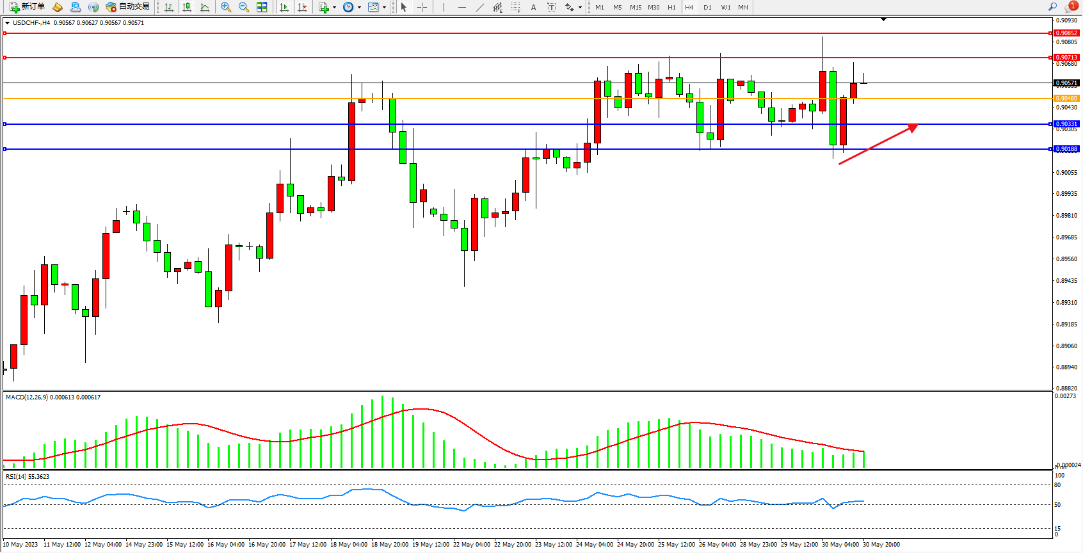1083x553 pixels.
Task: Select the text label tool
Action: pos(551,7)
